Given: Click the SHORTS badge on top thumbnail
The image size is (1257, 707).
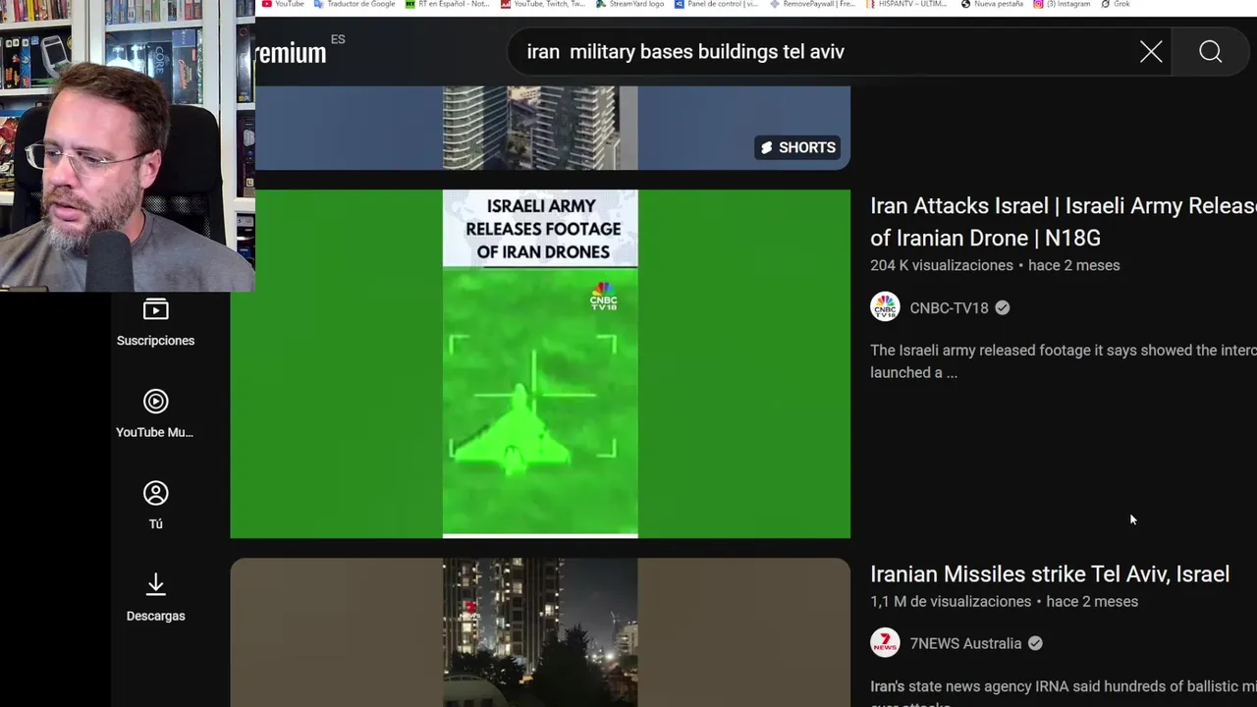Looking at the screenshot, I should [797, 147].
